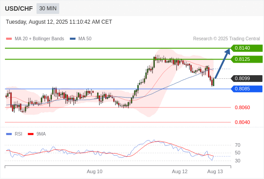Click the RSI 30 level label
The height and width of the screenshot is (179, 264).
pyautogui.click(x=238, y=161)
